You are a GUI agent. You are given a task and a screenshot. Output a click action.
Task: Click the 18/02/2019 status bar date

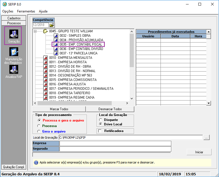170,174
